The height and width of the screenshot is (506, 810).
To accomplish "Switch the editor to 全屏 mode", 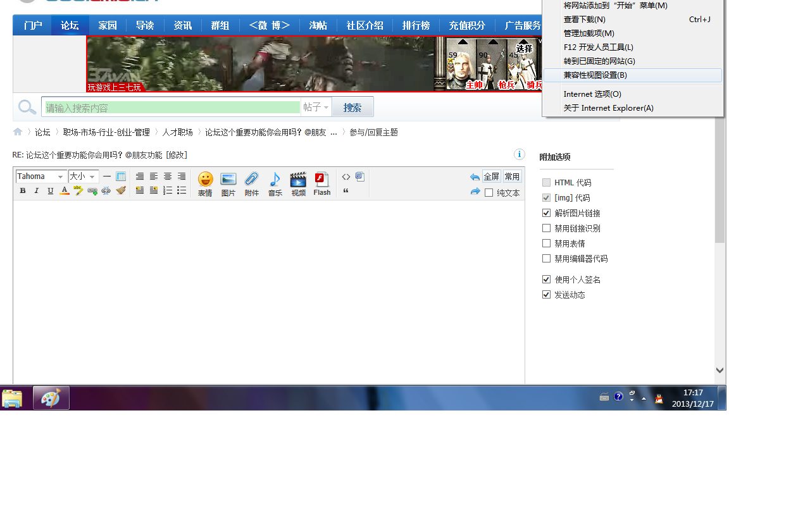I will pos(492,176).
